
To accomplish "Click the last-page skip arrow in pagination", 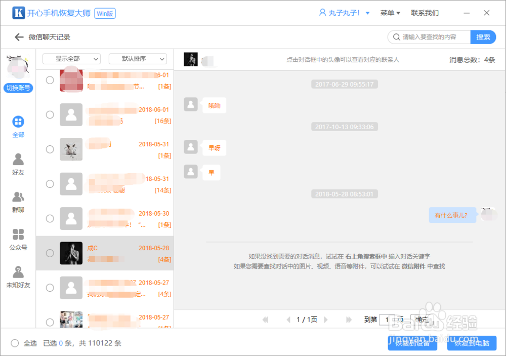I will (349, 320).
